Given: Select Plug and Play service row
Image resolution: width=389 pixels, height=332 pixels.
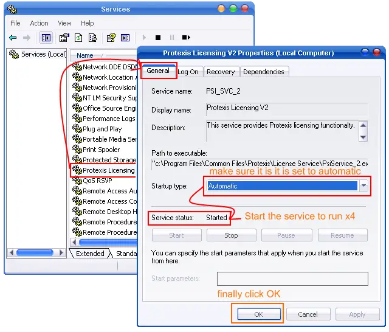Looking at the screenshot, I should click(x=97, y=129).
